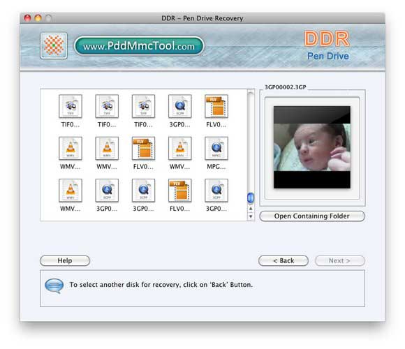Click the Next > button

(x=339, y=260)
